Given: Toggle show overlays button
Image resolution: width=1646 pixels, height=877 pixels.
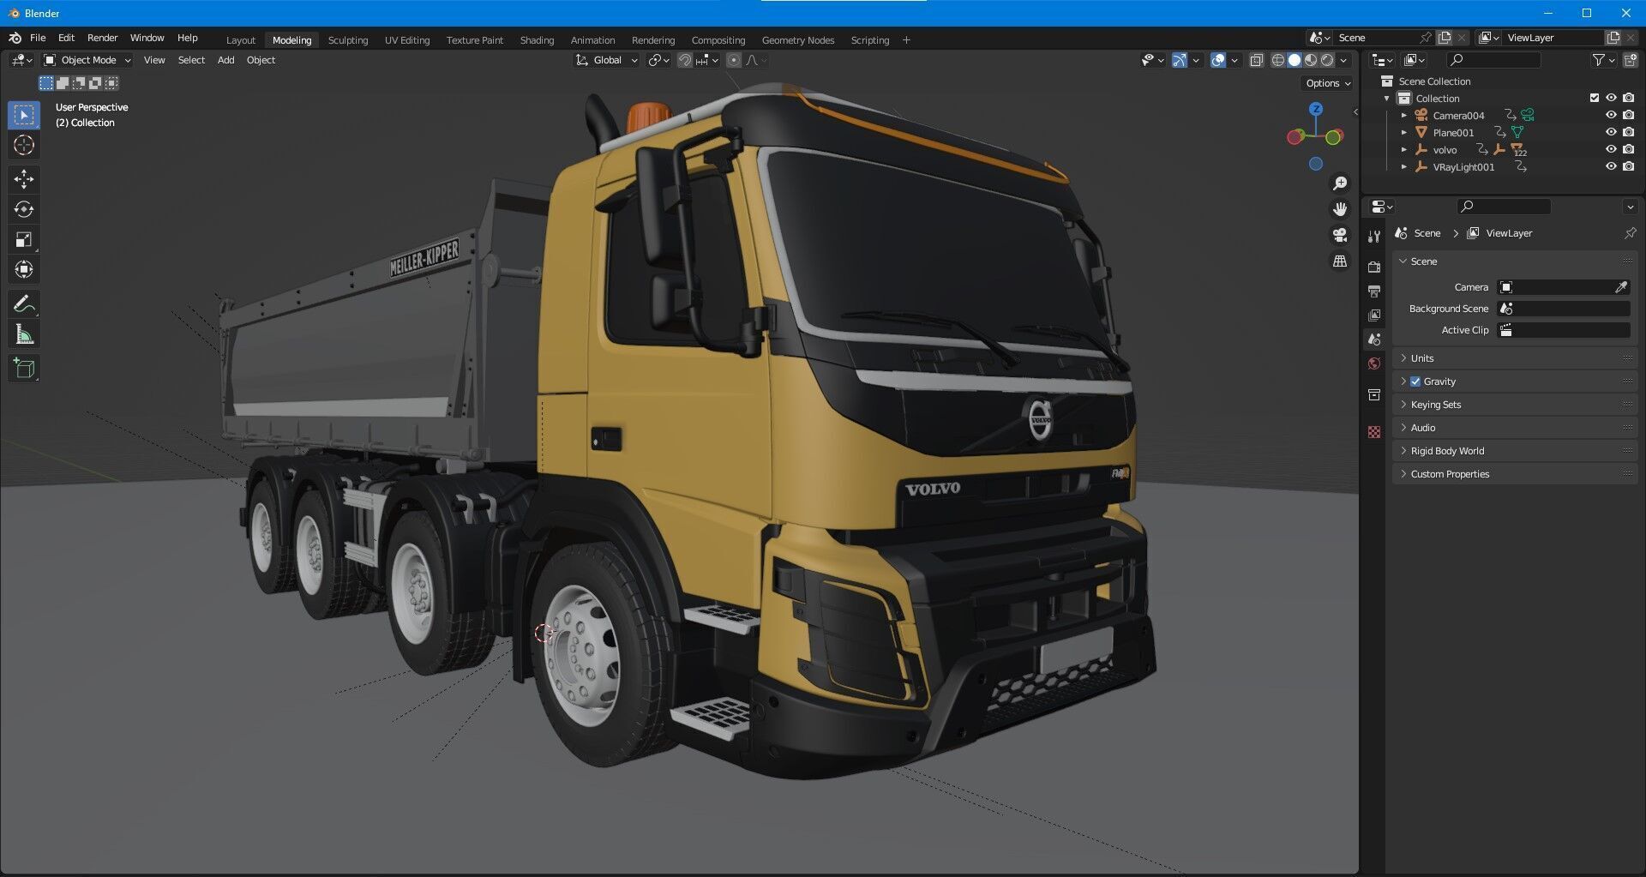Looking at the screenshot, I should pos(1218,60).
